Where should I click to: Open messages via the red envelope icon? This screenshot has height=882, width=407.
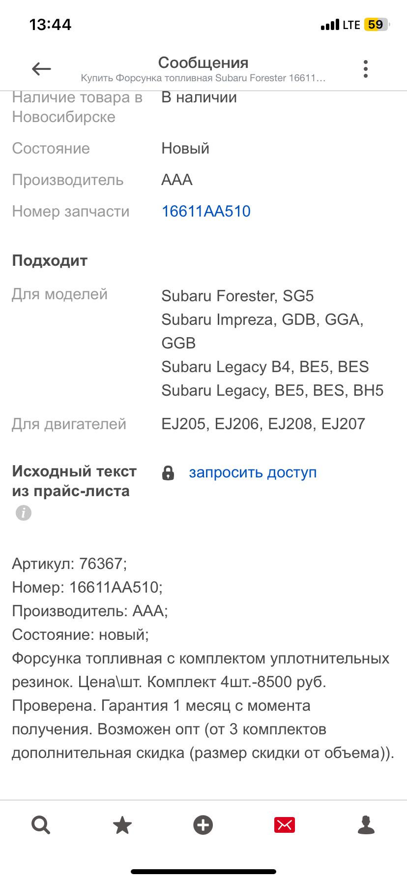point(285,825)
